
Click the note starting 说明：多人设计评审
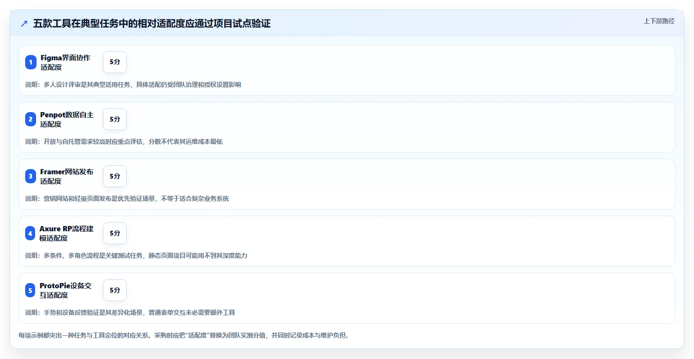coord(133,85)
